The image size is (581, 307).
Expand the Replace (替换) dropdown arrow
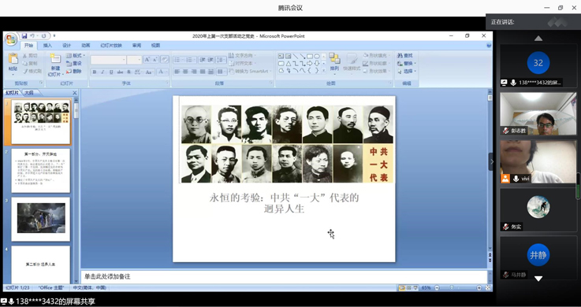[x=415, y=63]
